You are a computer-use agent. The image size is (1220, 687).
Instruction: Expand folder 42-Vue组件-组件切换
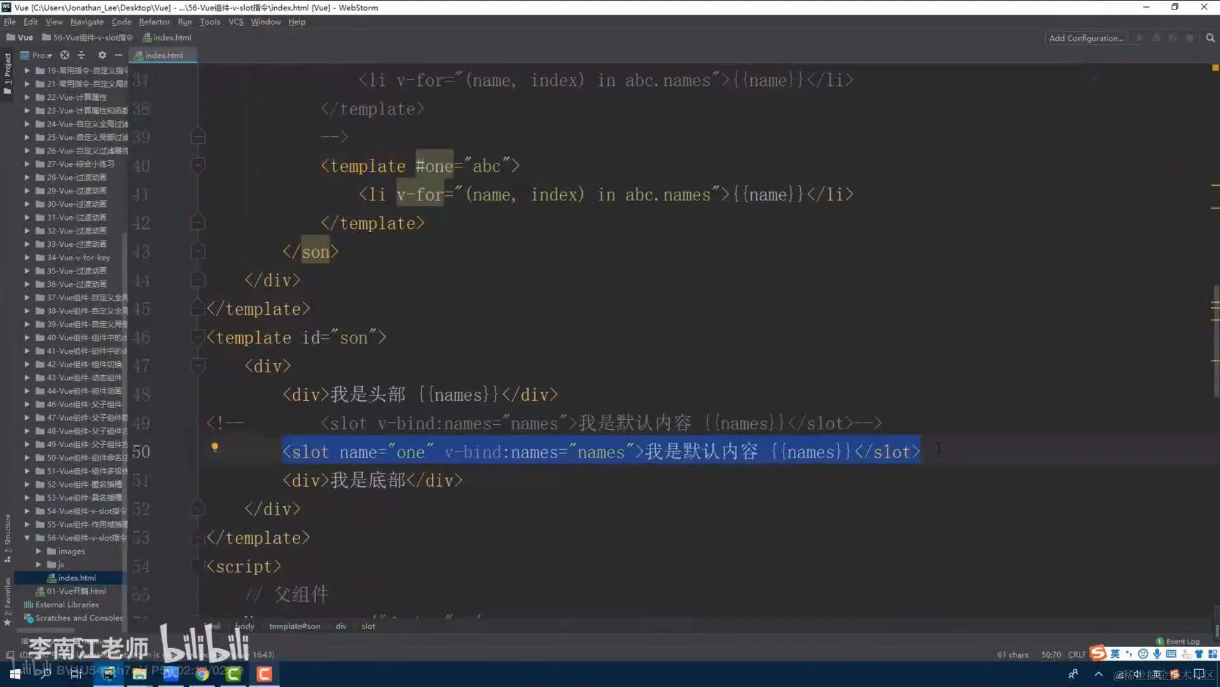point(27,364)
